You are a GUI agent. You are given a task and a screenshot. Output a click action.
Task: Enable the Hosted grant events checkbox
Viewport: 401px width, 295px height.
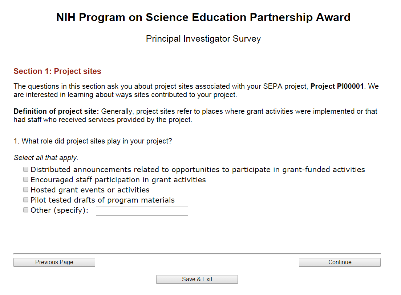click(26, 190)
